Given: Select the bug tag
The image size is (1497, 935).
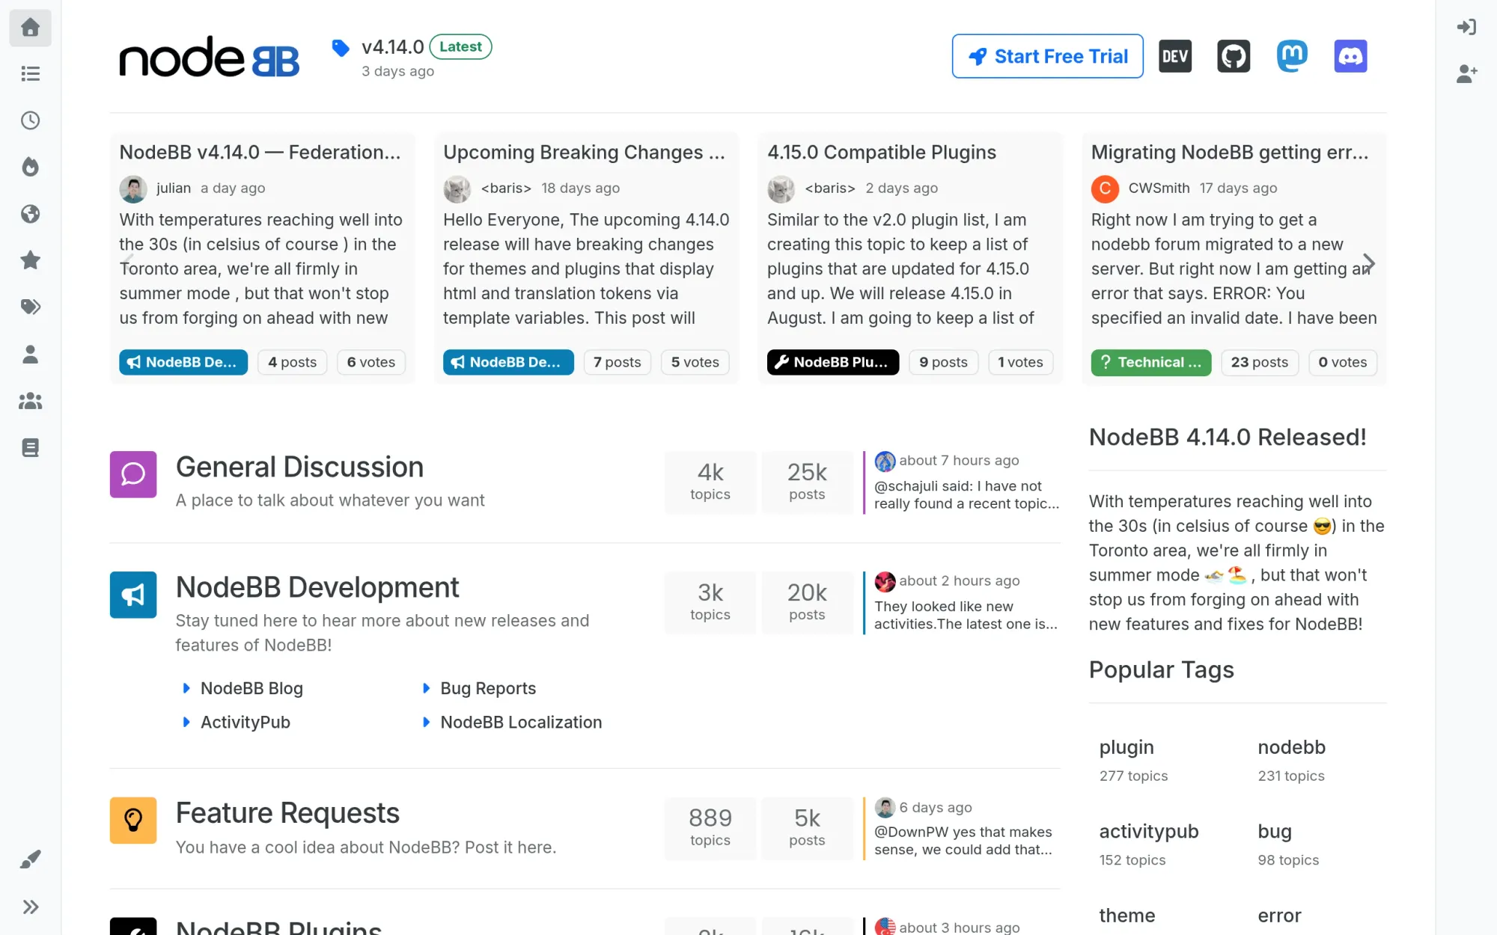Looking at the screenshot, I should tap(1275, 831).
